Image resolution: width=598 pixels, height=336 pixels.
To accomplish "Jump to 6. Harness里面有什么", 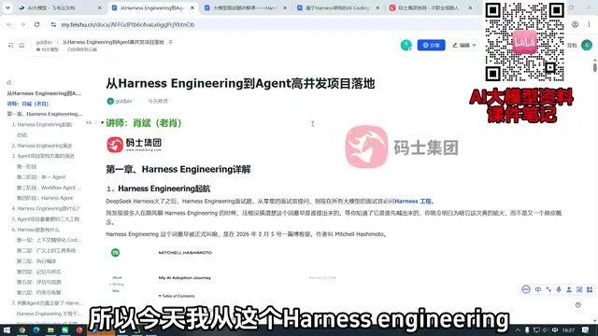I will click(x=36, y=230).
